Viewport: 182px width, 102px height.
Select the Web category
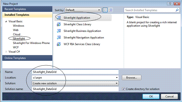pyautogui.click(x=16, y=30)
